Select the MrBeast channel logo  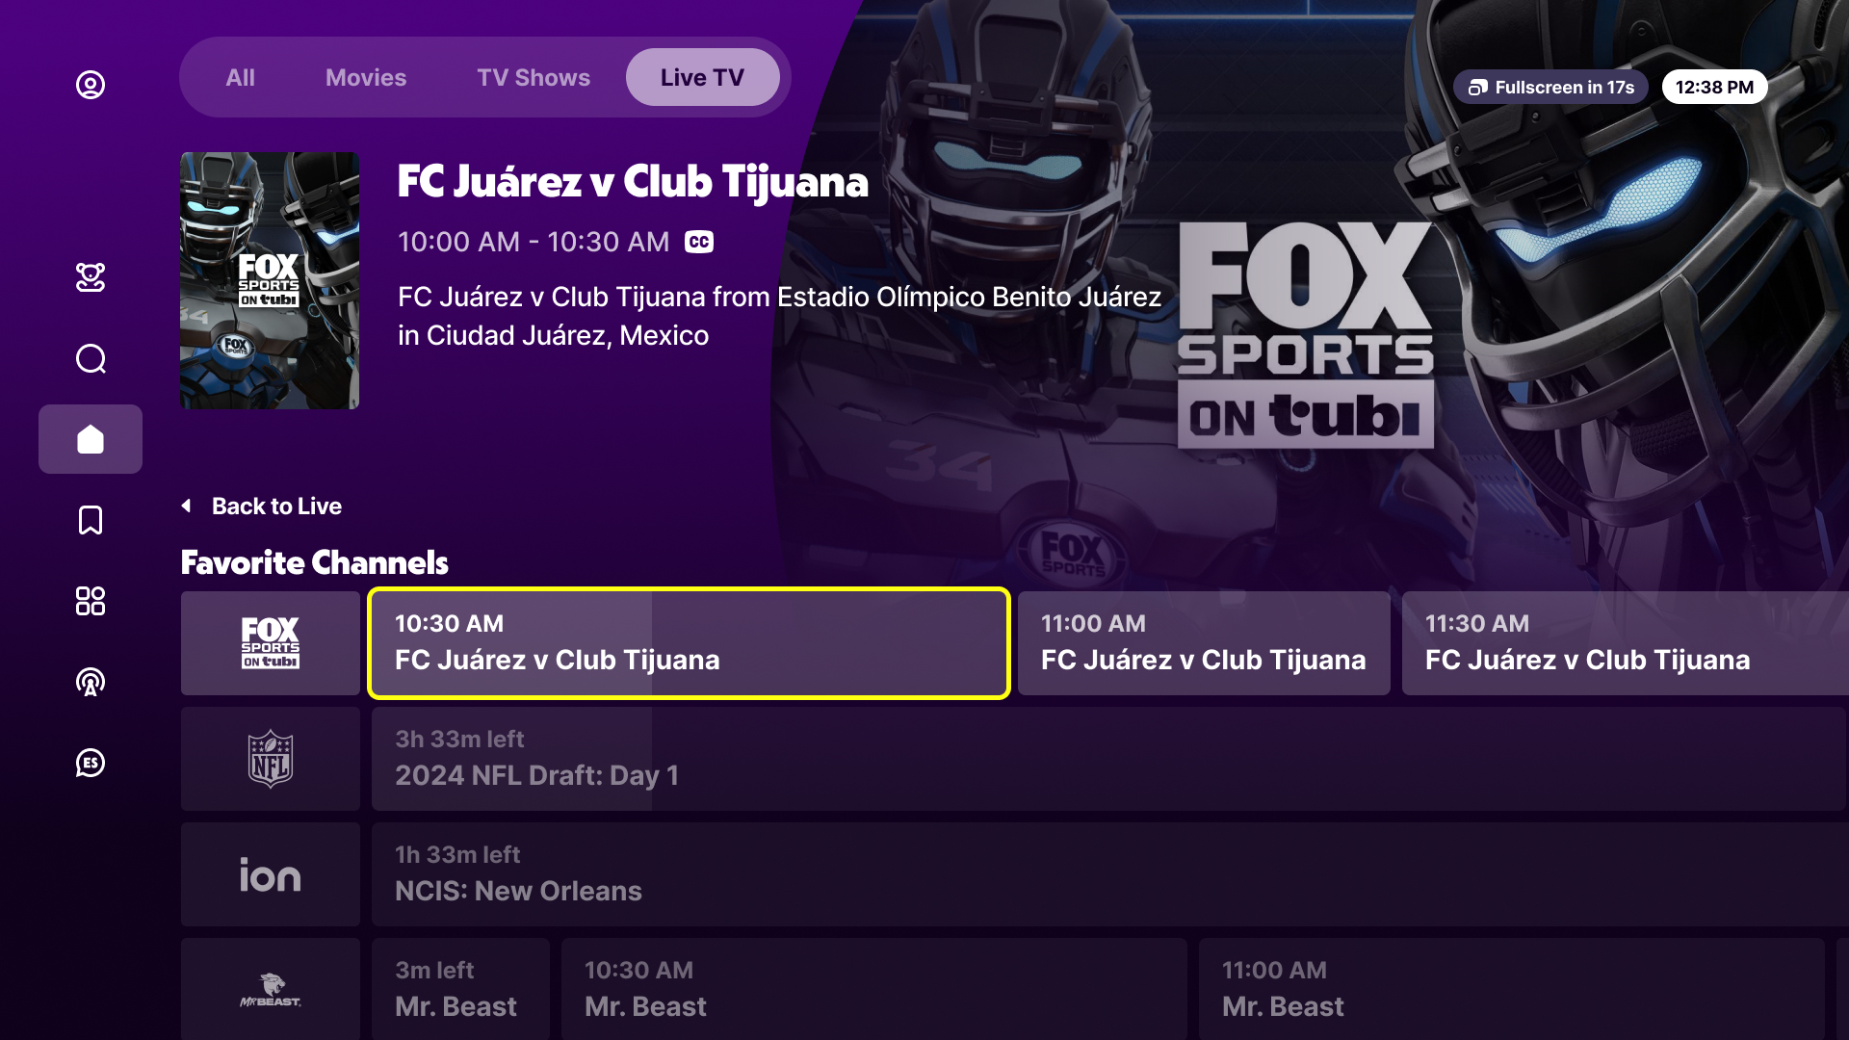[x=270, y=988]
